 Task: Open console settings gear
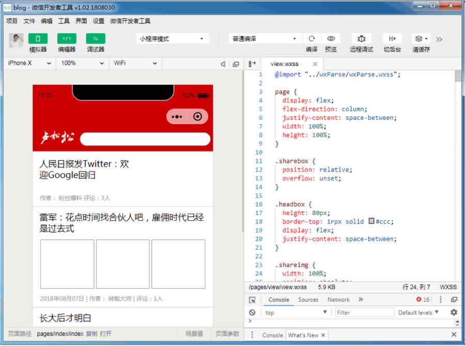click(454, 312)
